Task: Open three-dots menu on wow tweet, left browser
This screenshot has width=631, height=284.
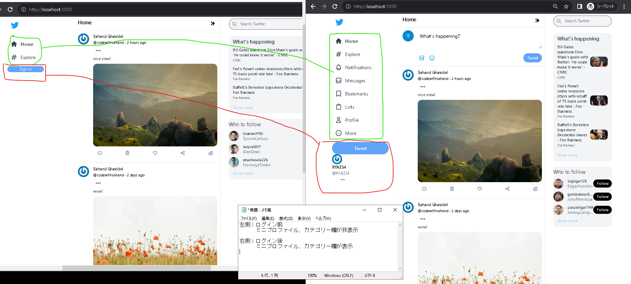Action: tap(98, 183)
